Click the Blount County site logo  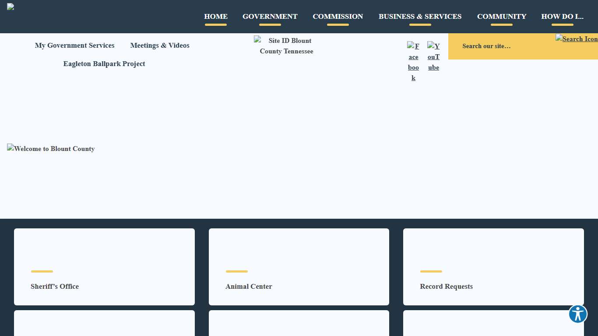coord(284,45)
